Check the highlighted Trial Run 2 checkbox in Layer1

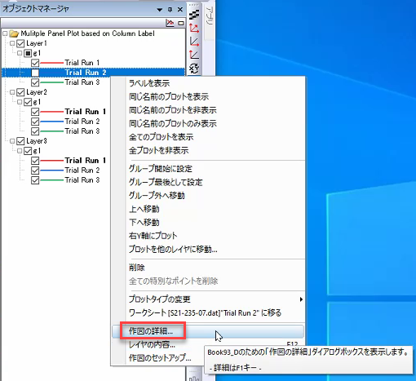(35, 73)
